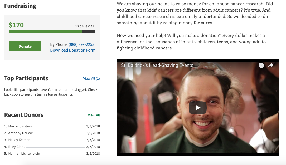
Task: Click the $200 goal label
Action: (85, 26)
